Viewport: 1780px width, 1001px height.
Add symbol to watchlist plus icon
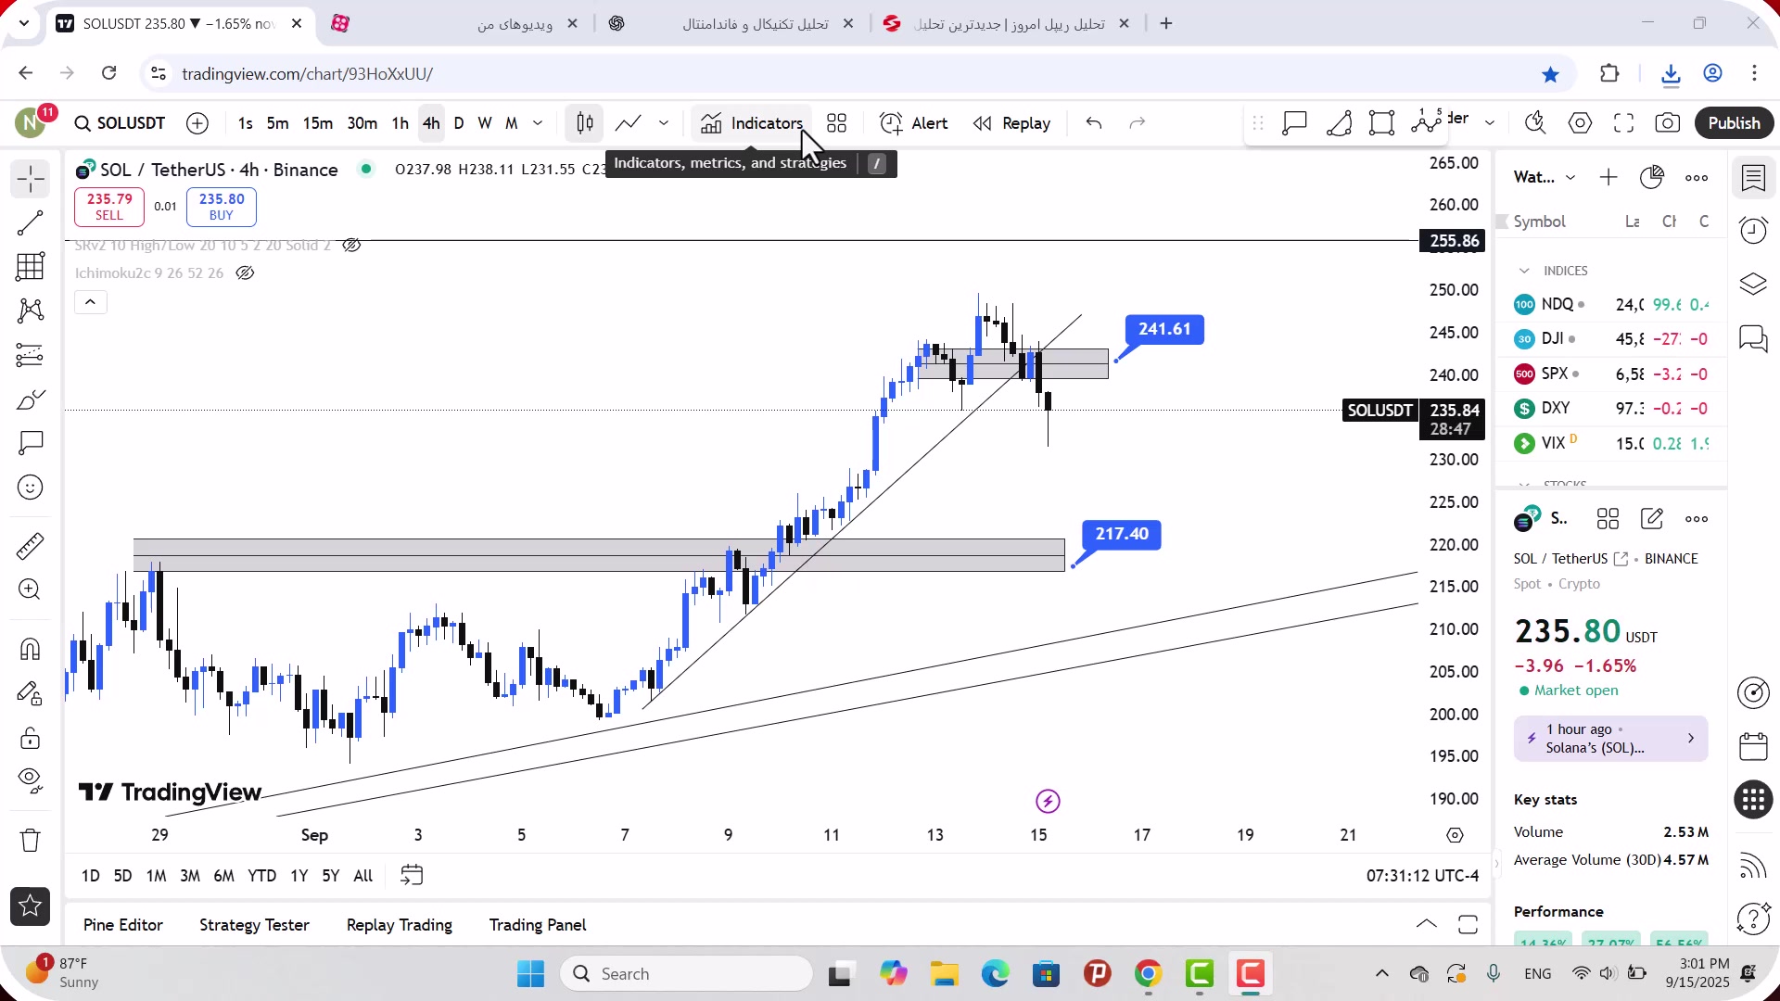1608,177
